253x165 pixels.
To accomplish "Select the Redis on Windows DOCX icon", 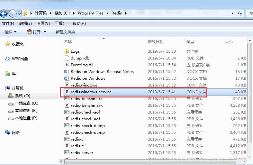I will click(67, 78).
